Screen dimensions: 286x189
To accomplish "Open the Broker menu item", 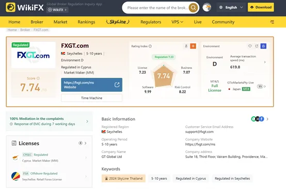I will tap(37, 22).
